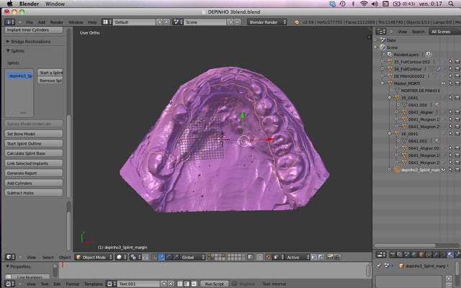Click the scene browse icon beside Scene field
461x288 pixels.
tap(178, 22)
